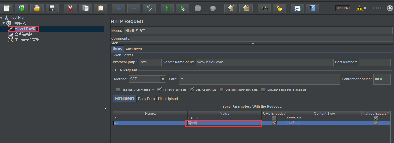Click the Reset Search brush icon
This screenshot has width=394, height=143.
coord(279,8)
